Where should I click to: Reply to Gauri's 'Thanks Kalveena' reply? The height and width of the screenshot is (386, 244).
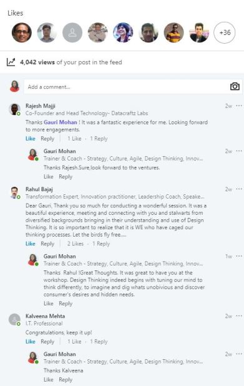tap(66, 380)
